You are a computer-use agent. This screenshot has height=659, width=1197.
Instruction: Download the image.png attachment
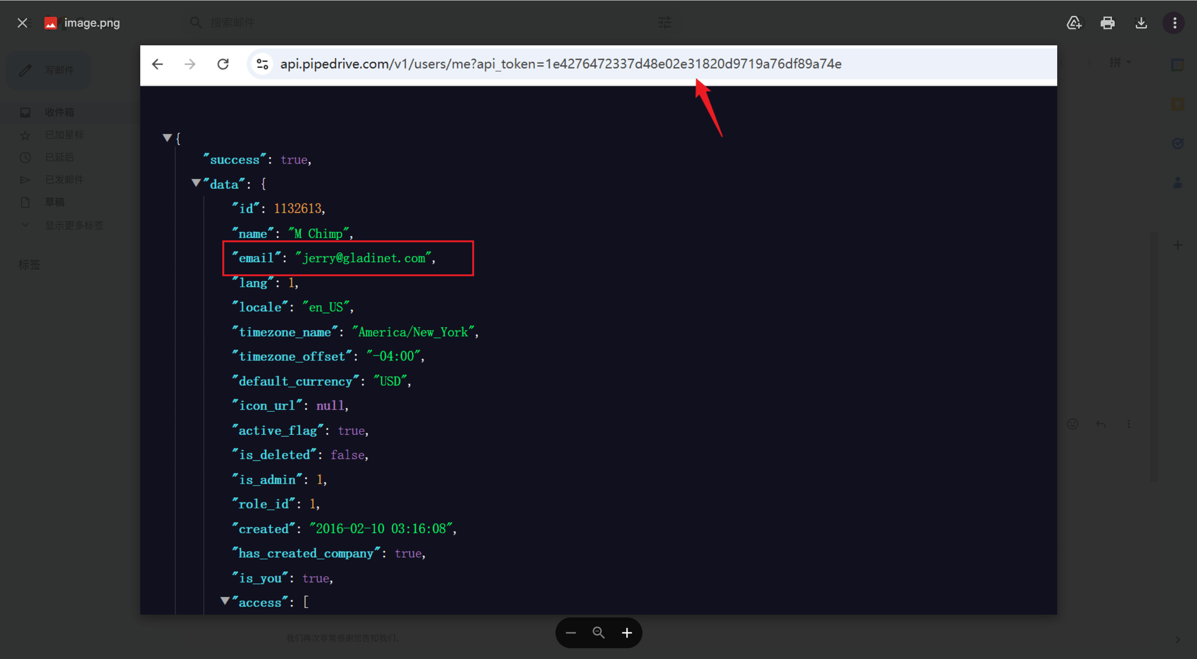click(1141, 22)
